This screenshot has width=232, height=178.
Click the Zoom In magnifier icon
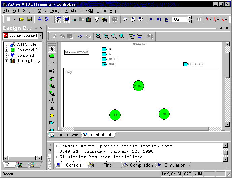click(x=98, y=36)
